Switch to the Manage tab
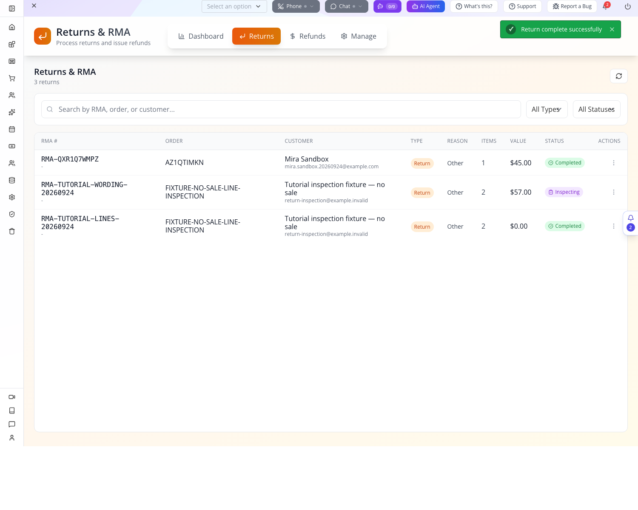The height and width of the screenshot is (510, 638). pyautogui.click(x=359, y=36)
